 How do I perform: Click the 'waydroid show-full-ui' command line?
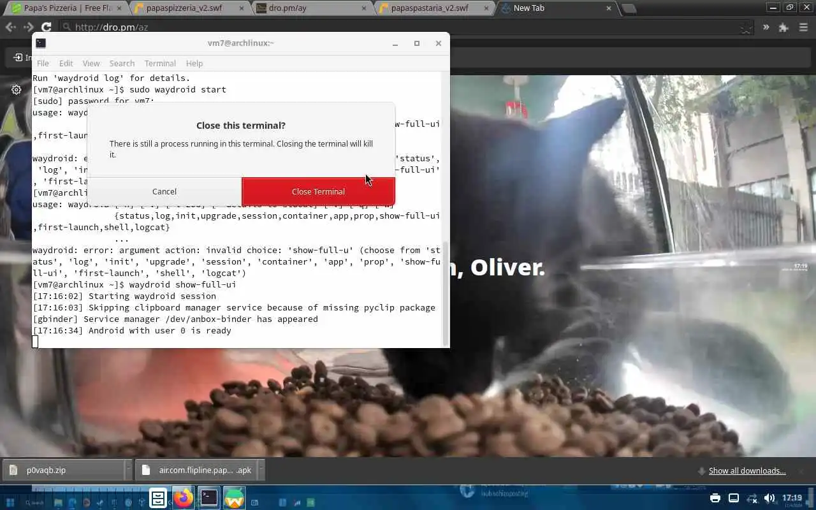[135, 284]
